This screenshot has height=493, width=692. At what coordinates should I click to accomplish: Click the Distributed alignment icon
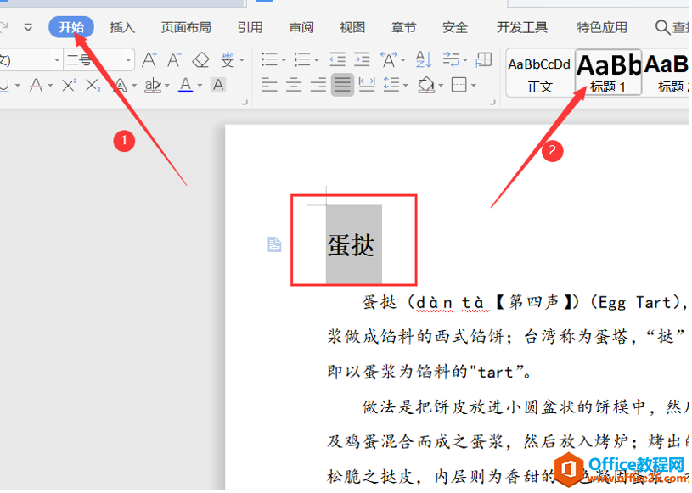(367, 84)
